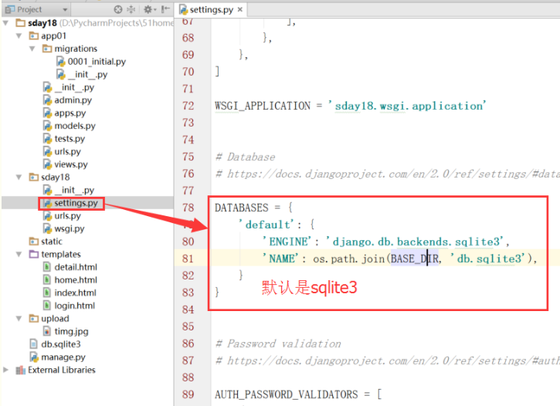Select timg.jpg image in upload folder
Screen dimensions: 560x406
(69, 331)
